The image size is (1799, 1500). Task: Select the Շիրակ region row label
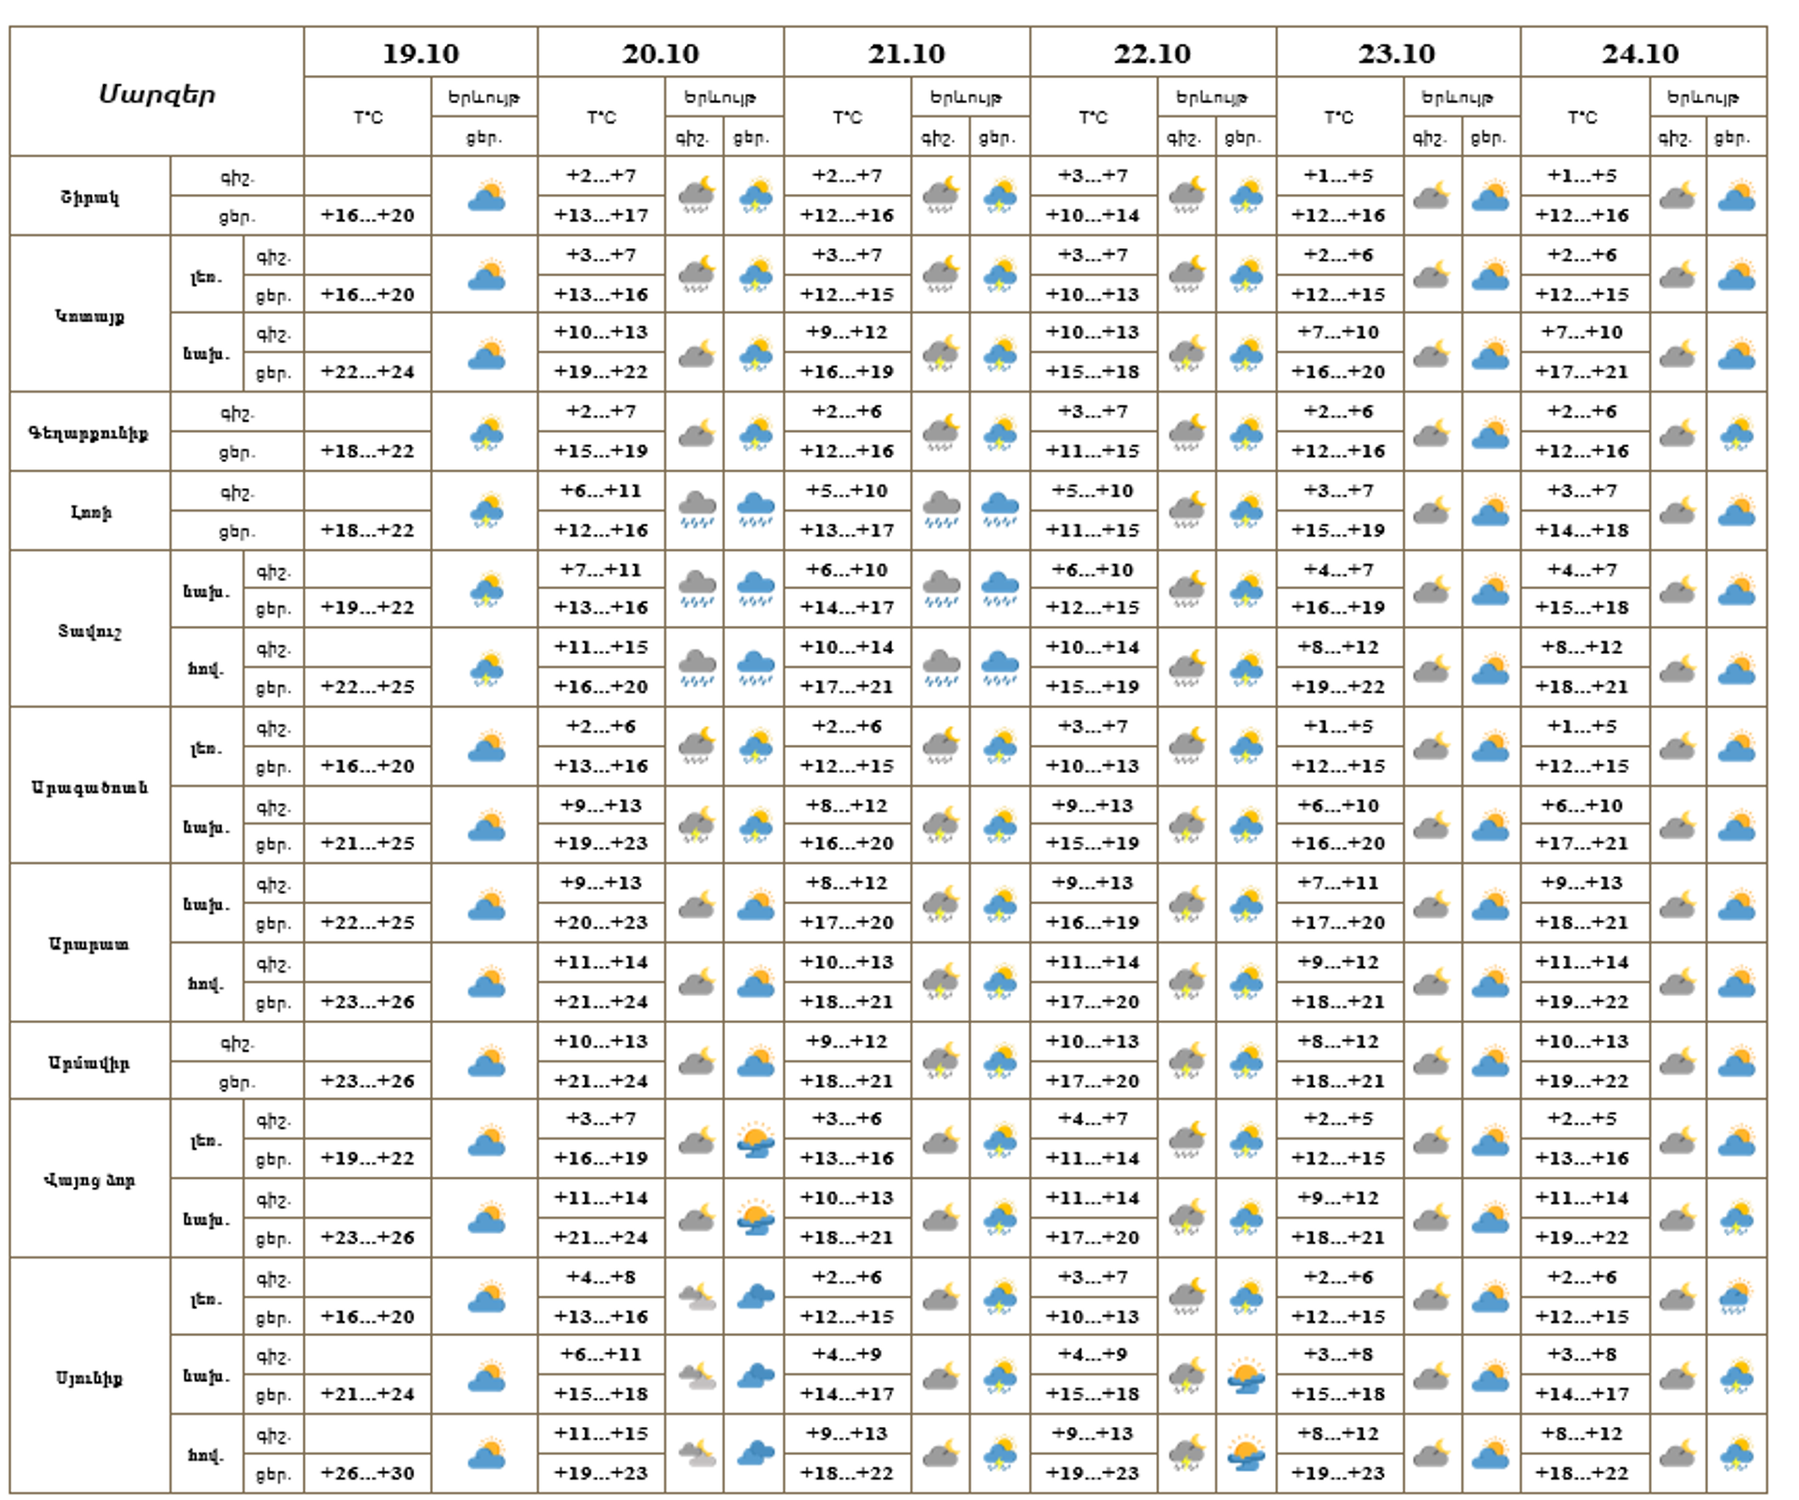point(90,198)
